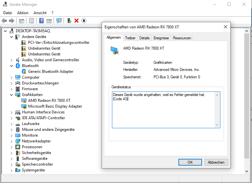This screenshot has height=183, width=252.
Task: Click the Netzwerkadapter category icon
Action: [x=18, y=141]
